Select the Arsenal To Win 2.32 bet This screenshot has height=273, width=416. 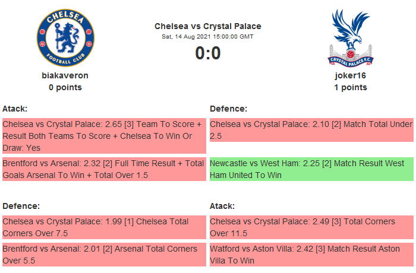(x=103, y=169)
